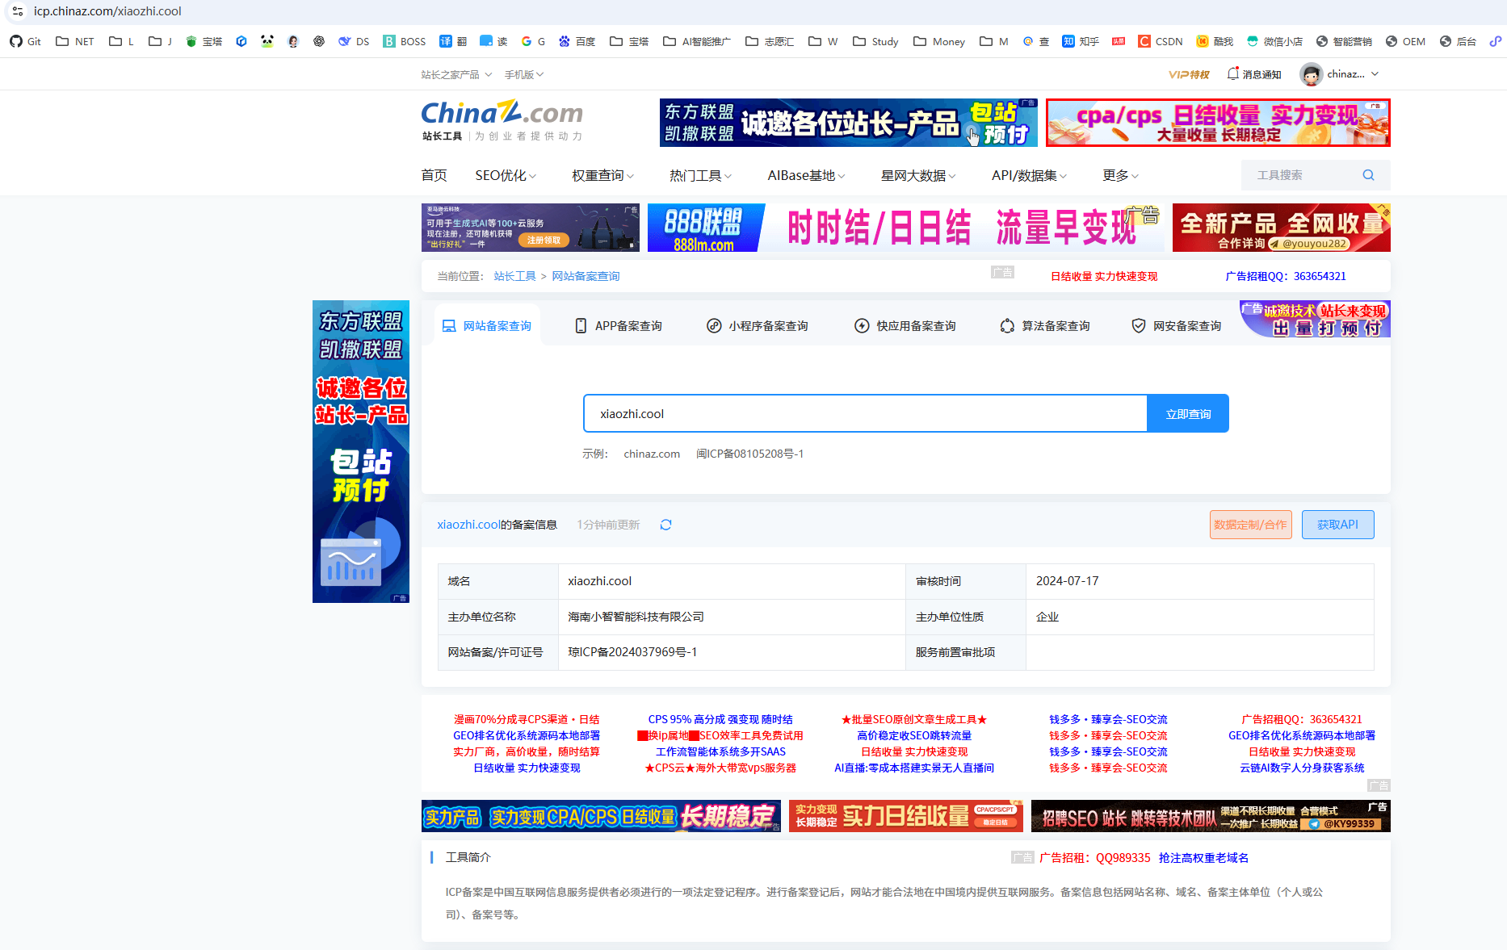Open the Money bookmark folder
The image size is (1507, 950).
point(938,41)
